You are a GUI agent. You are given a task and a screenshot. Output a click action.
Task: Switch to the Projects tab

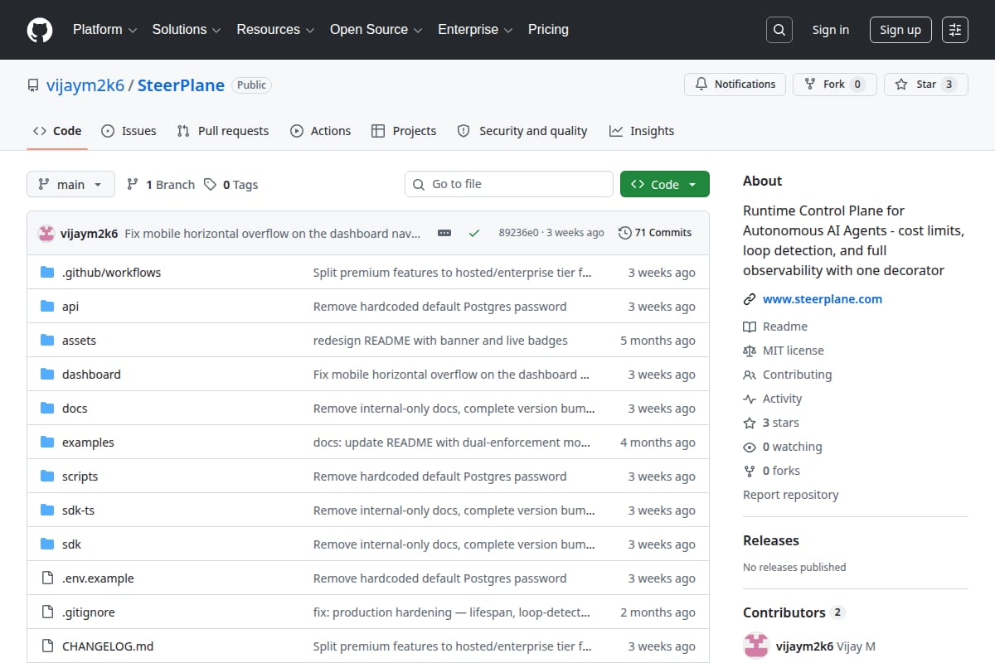tap(404, 131)
